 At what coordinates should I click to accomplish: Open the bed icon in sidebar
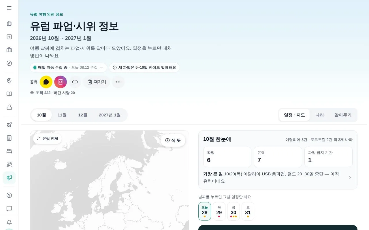(x=9, y=151)
